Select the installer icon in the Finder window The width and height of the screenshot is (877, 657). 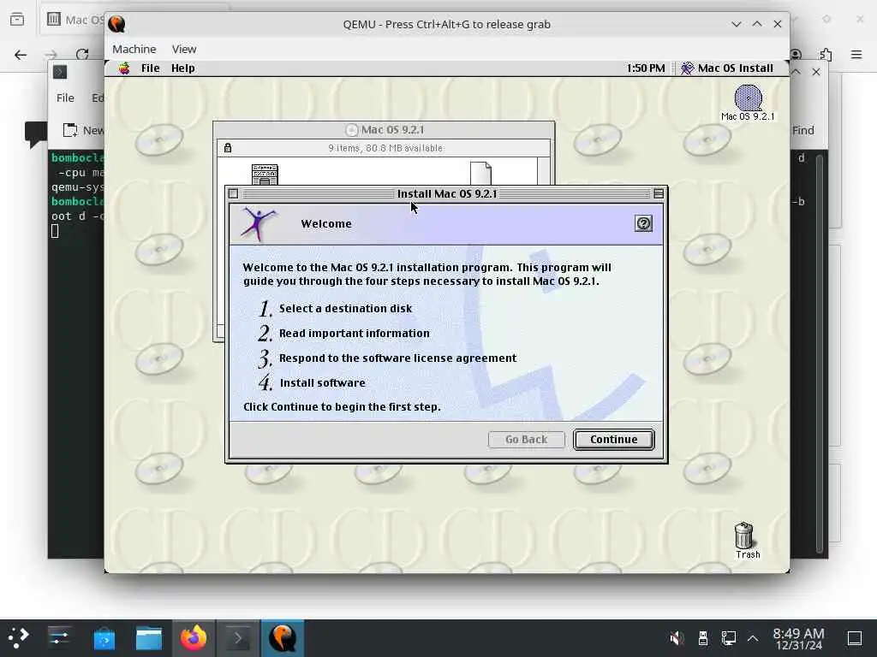pos(265,175)
